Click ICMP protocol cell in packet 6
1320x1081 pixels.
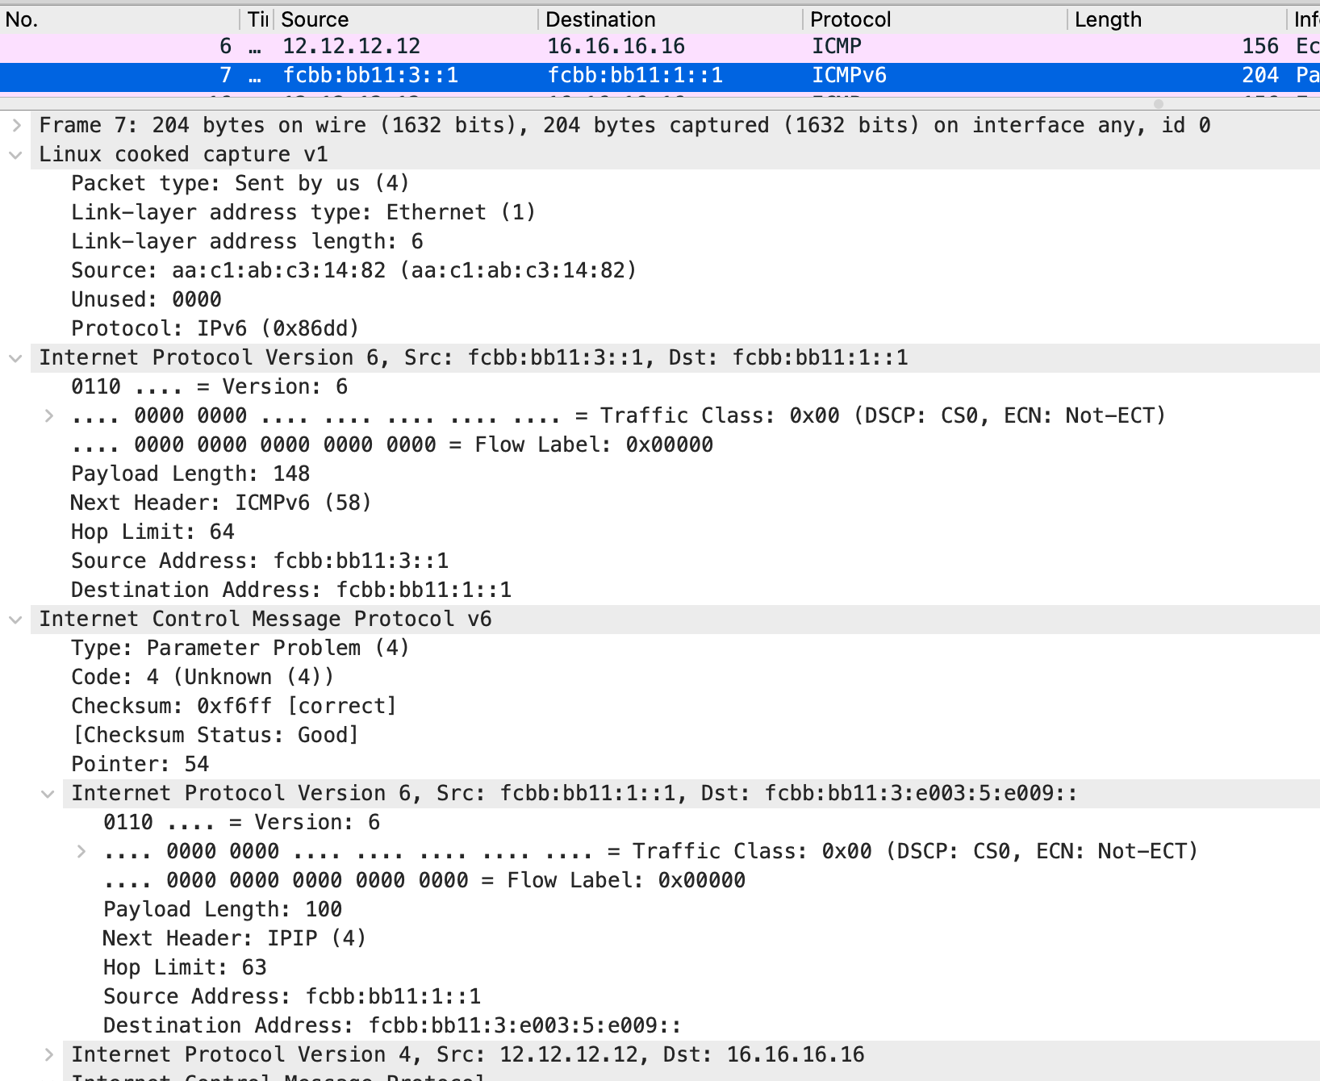tap(837, 46)
